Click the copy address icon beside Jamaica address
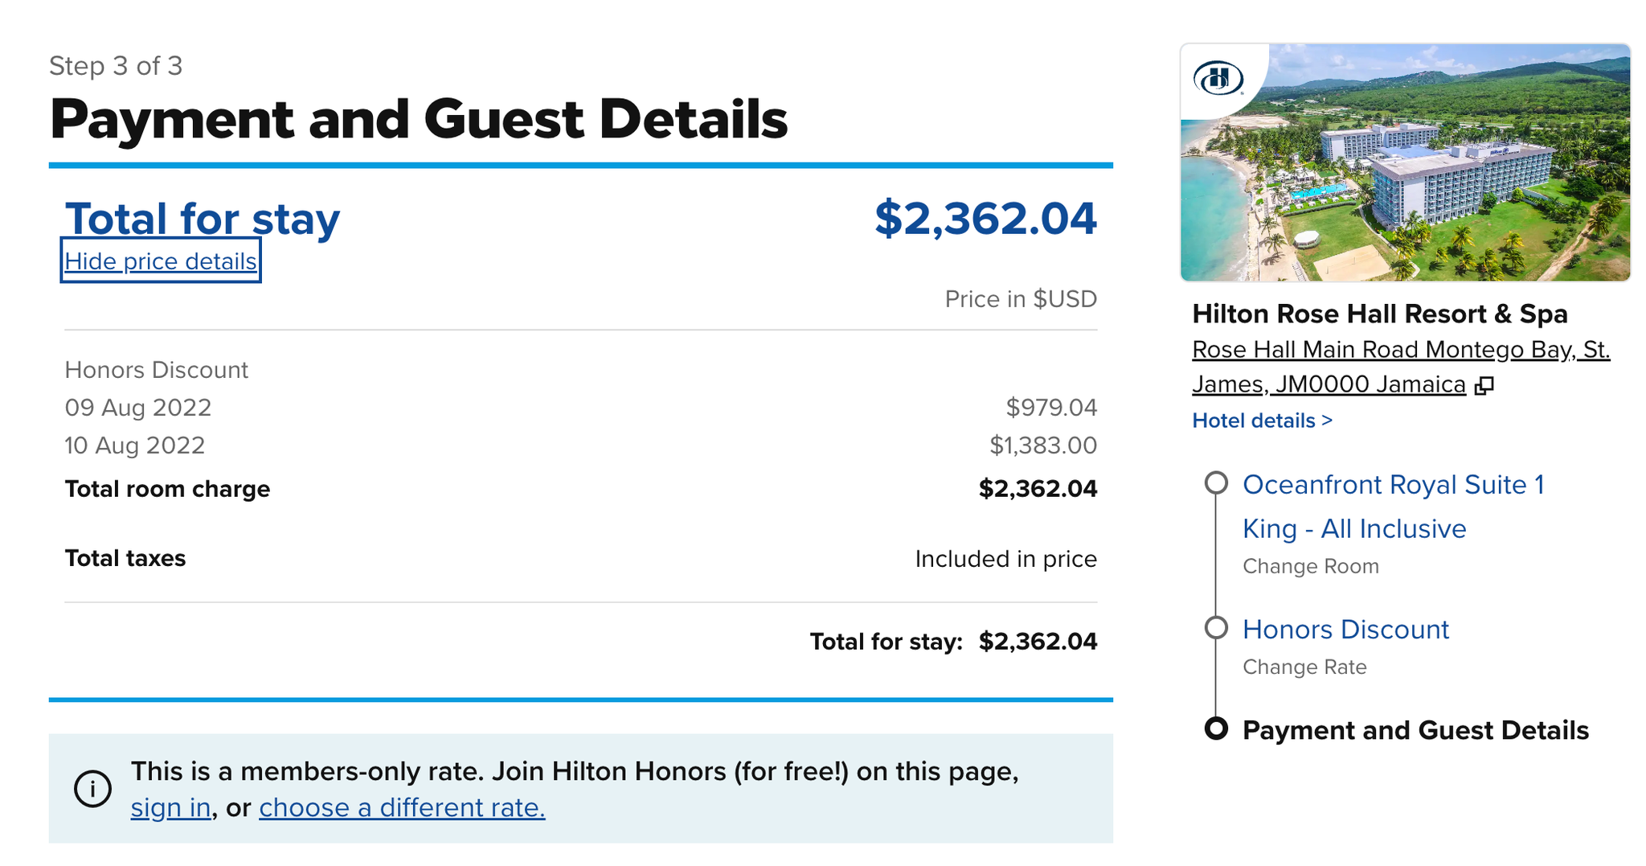This screenshot has width=1646, height=866. click(1485, 384)
